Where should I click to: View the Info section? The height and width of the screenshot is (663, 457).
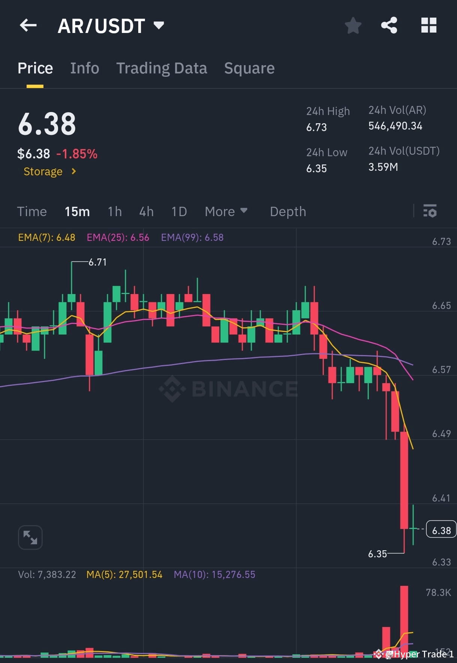click(84, 68)
